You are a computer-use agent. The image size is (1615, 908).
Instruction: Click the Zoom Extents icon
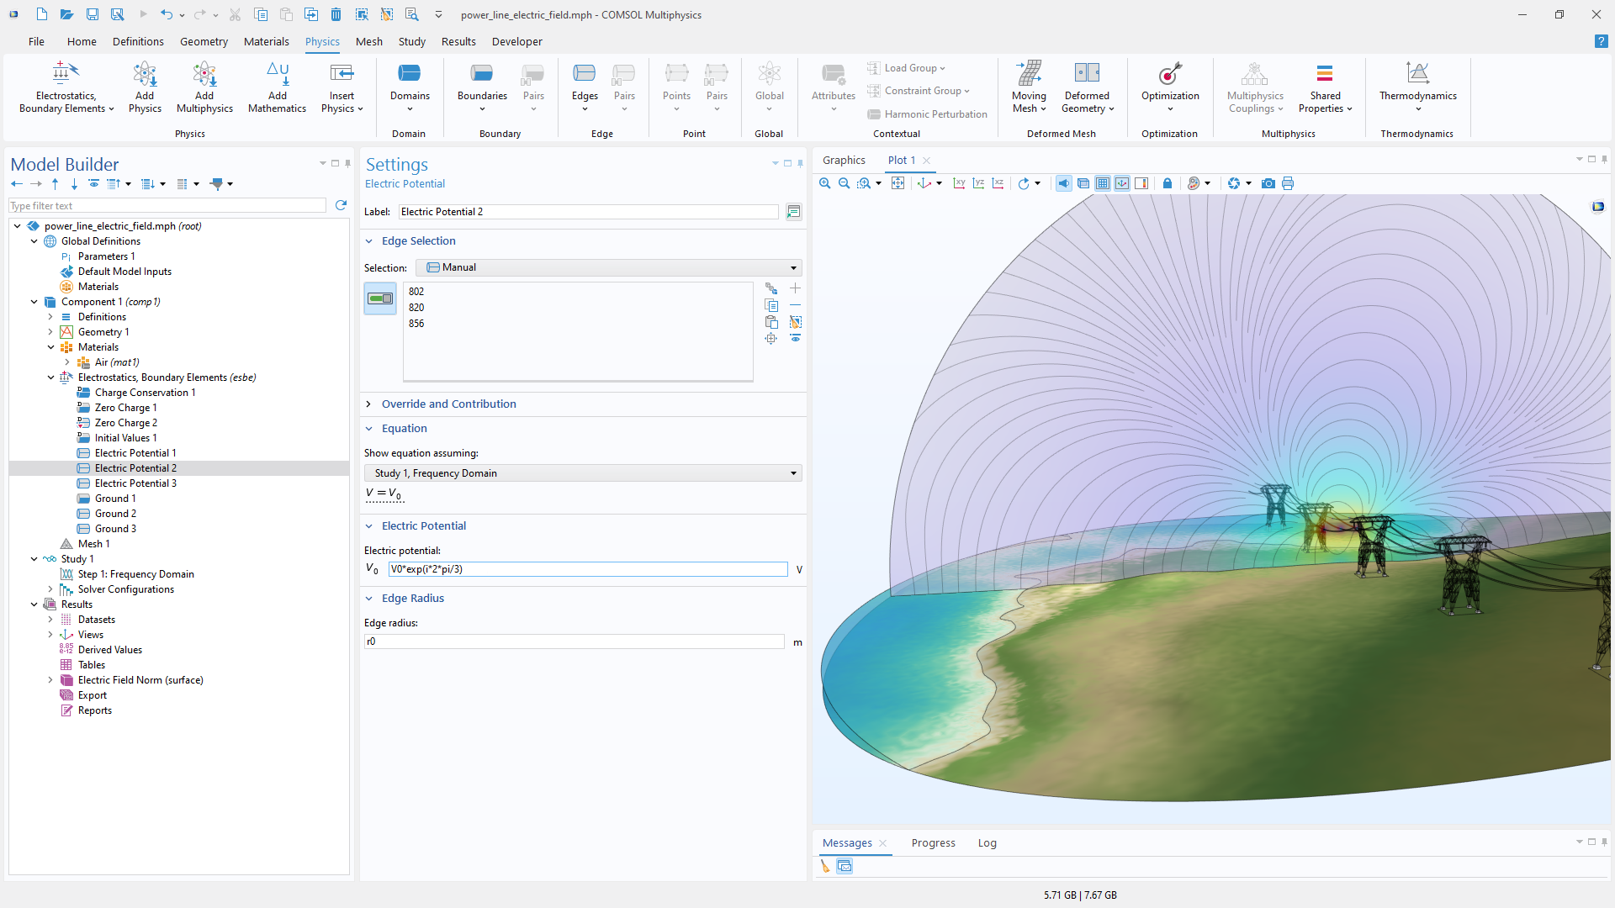click(x=898, y=183)
